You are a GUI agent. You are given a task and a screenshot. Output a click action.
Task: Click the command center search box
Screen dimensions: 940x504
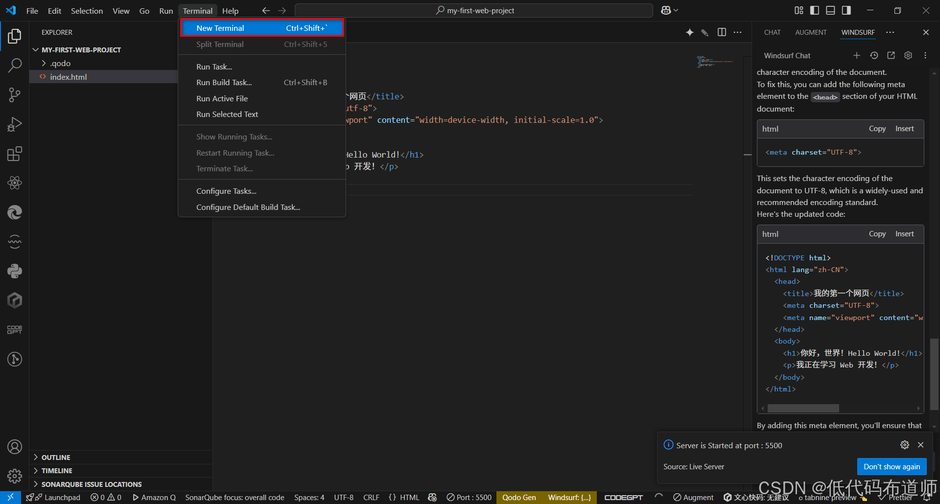click(x=474, y=10)
